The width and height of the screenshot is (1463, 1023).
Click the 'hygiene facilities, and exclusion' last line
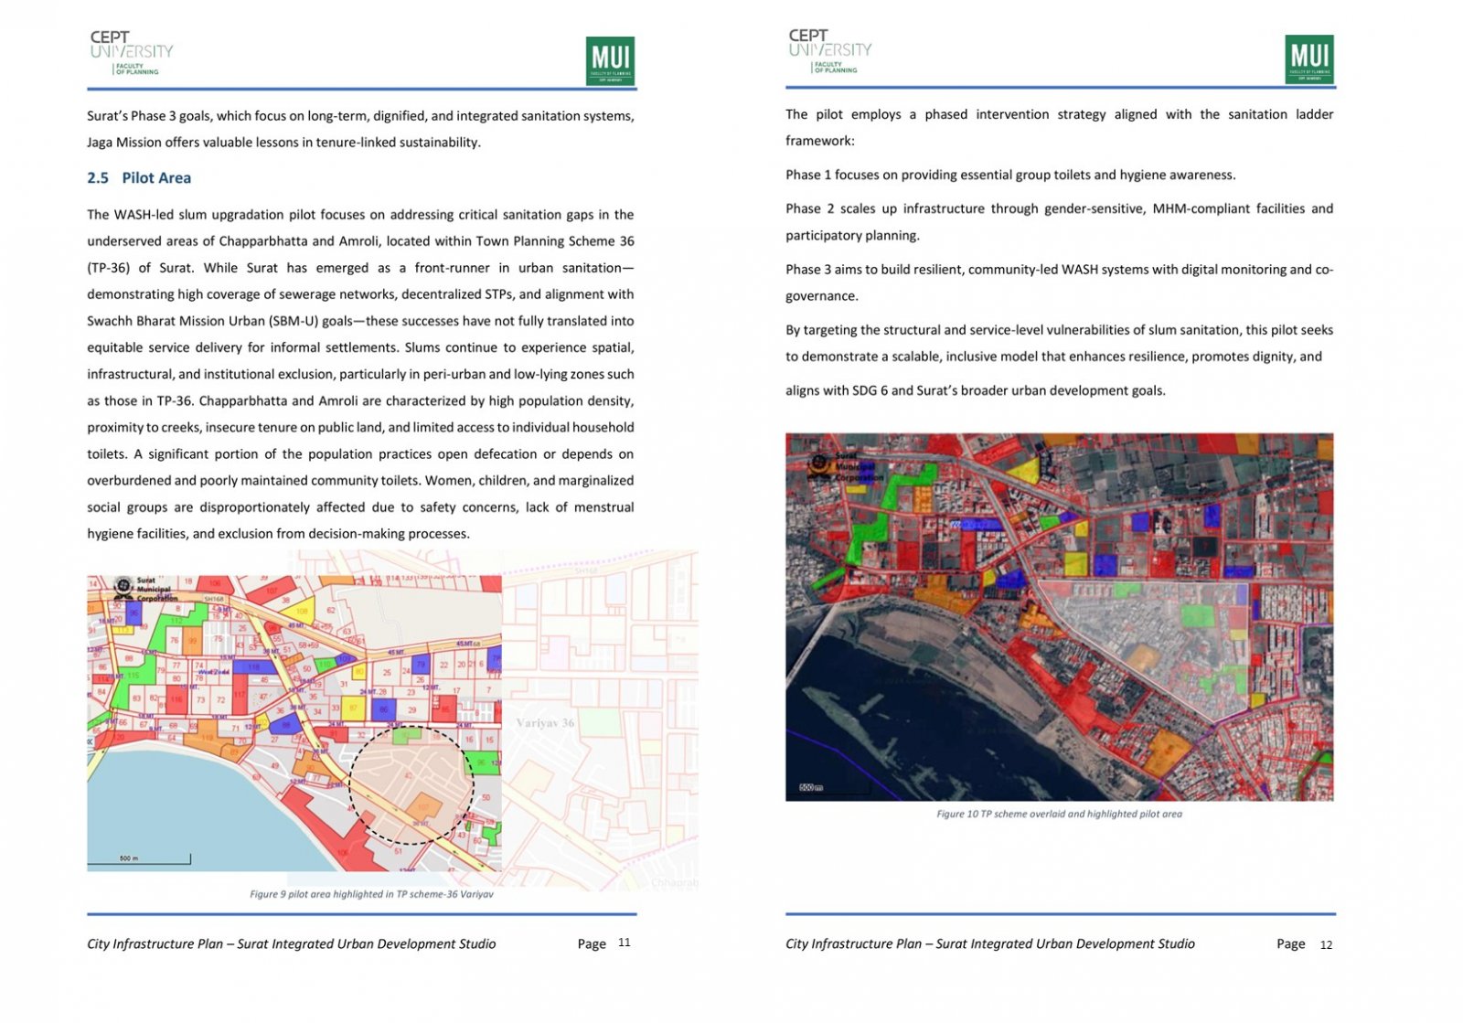point(278,534)
